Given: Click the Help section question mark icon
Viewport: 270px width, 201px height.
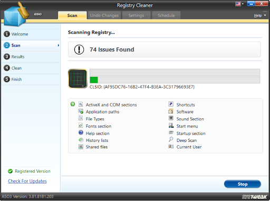Looking at the screenshot, I should click(x=81, y=132).
